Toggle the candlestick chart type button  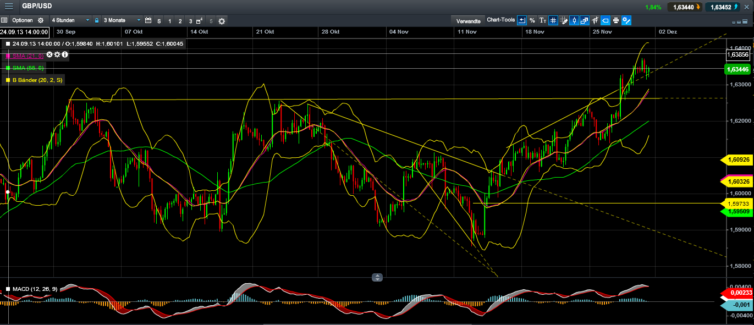[x=574, y=20]
